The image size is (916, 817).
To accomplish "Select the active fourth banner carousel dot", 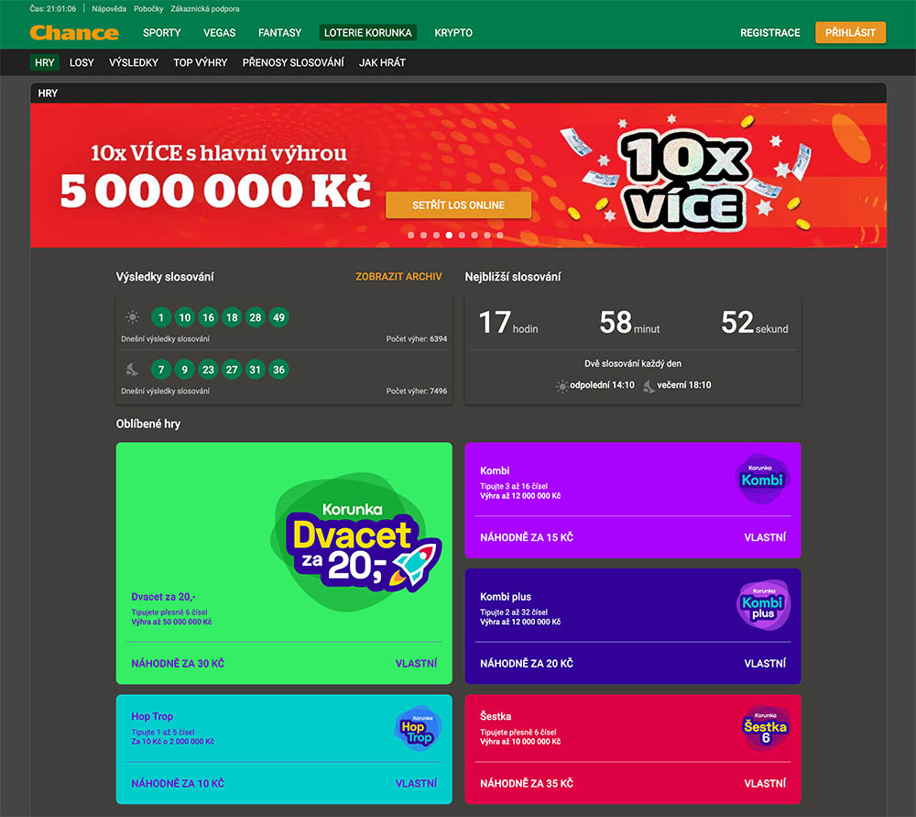I will 449,235.
